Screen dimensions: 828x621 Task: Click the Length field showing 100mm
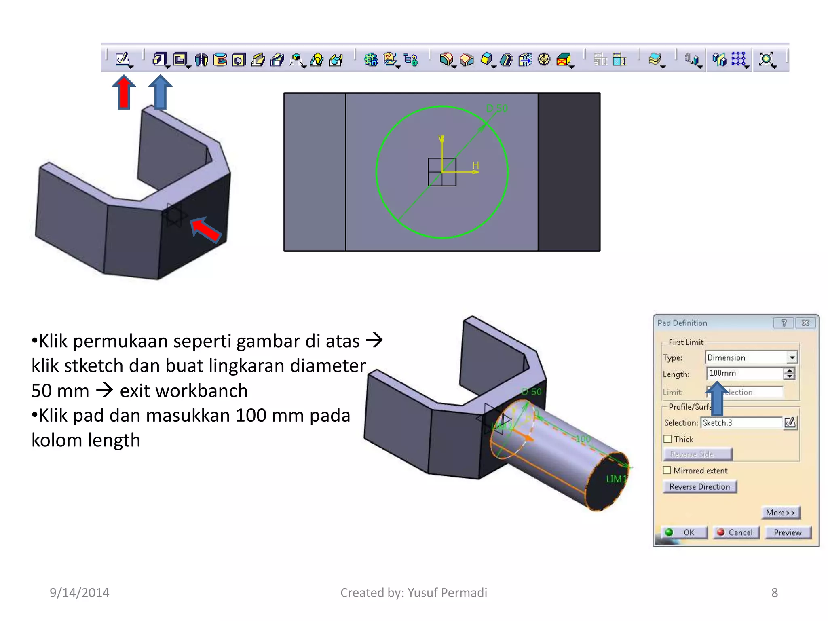tap(745, 373)
